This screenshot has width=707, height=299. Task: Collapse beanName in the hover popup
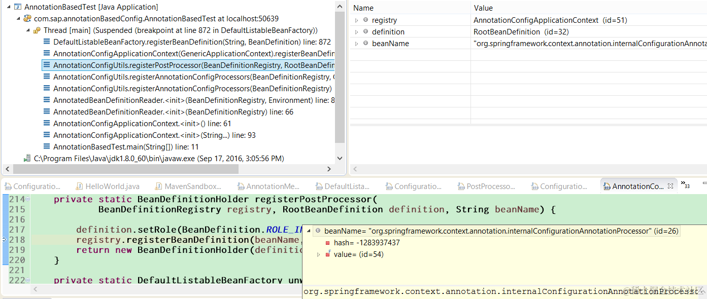point(309,231)
